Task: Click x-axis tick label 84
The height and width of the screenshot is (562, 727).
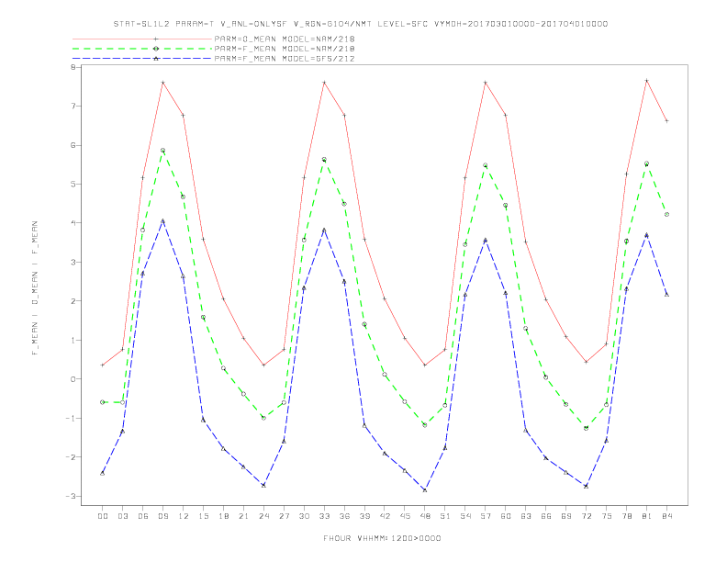Action: (667, 516)
